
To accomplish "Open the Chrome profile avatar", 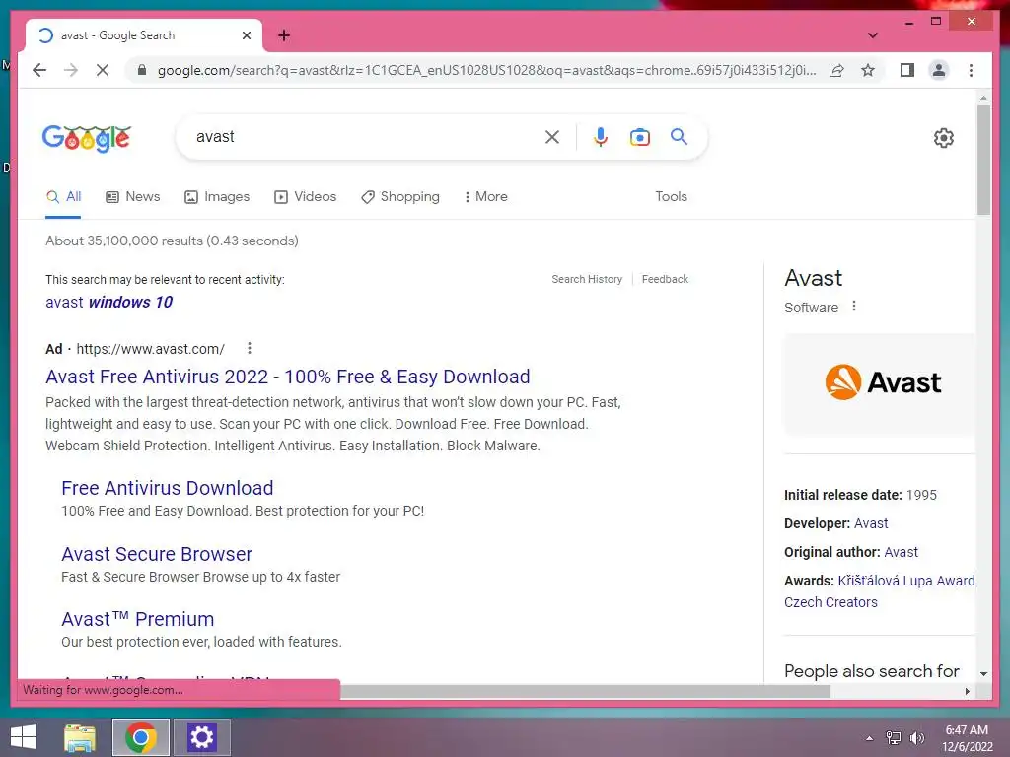I will pos(939,70).
